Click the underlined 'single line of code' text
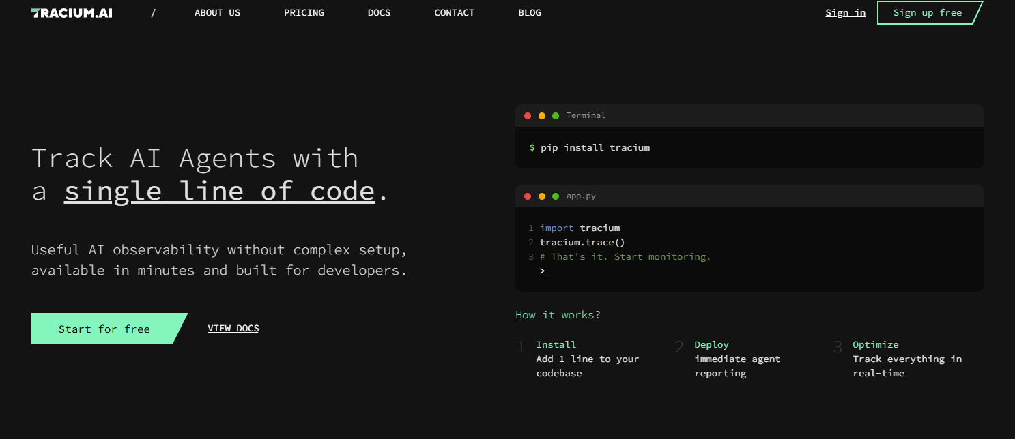 tap(220, 191)
